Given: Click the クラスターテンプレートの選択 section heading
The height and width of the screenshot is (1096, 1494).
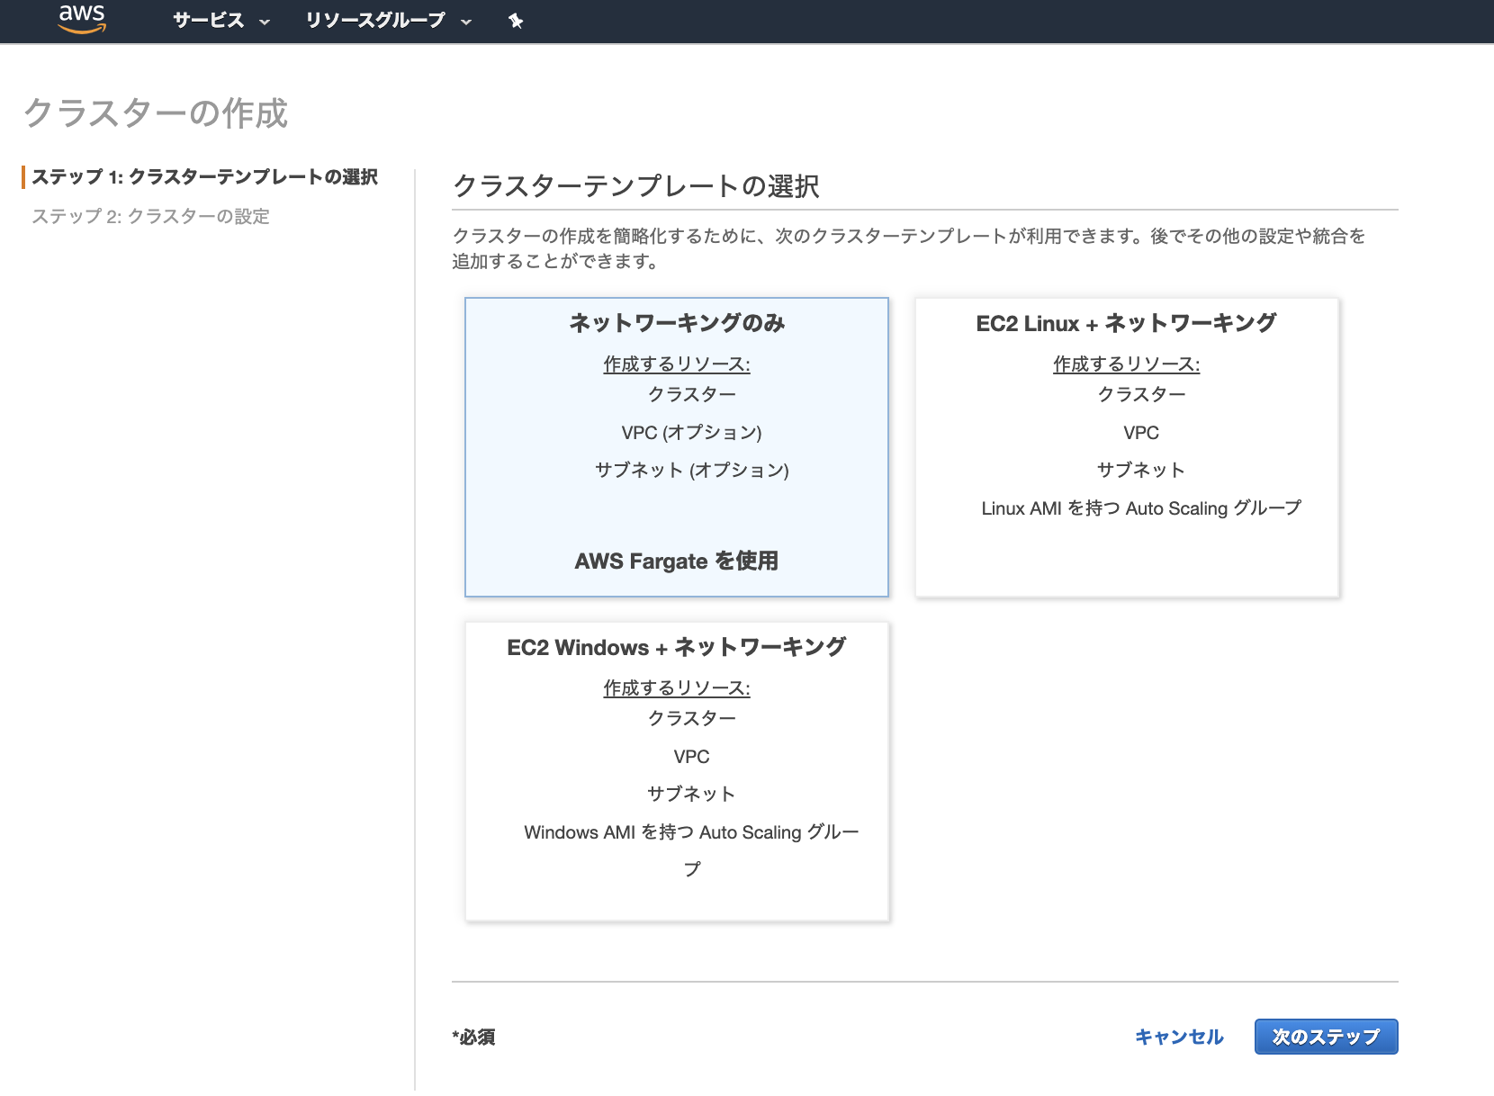Looking at the screenshot, I should 636,185.
